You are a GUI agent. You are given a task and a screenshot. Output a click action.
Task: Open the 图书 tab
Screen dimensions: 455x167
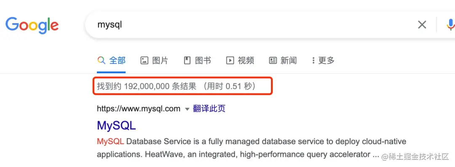point(197,61)
